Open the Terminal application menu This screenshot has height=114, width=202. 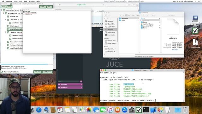(x=9, y=1)
